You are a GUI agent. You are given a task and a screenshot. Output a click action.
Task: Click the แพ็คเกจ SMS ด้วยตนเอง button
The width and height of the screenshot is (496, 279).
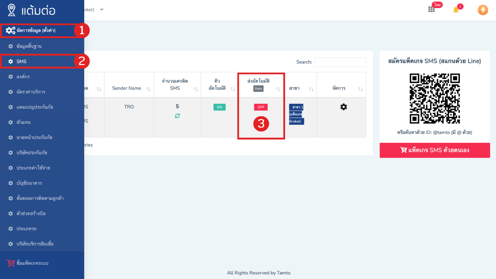click(435, 150)
